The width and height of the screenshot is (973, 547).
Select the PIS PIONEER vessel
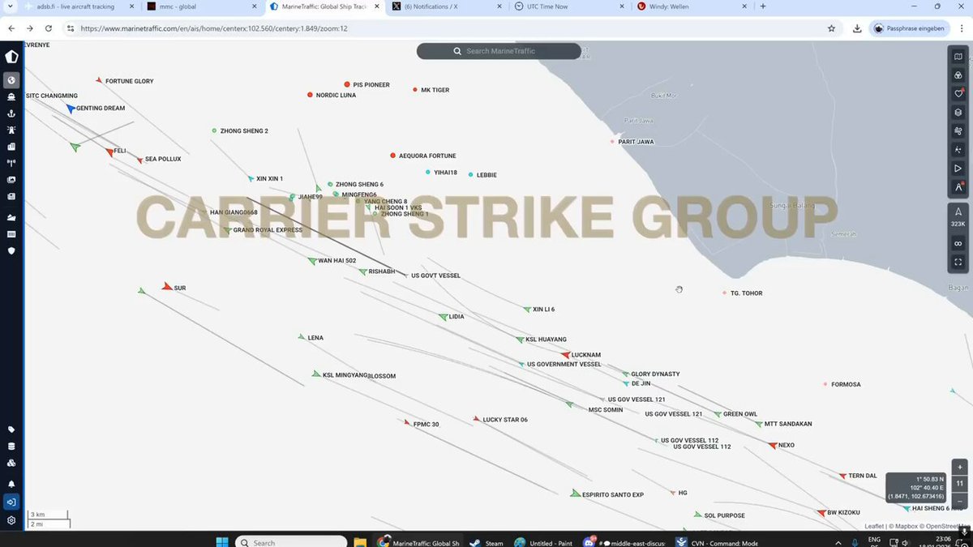[x=347, y=84]
